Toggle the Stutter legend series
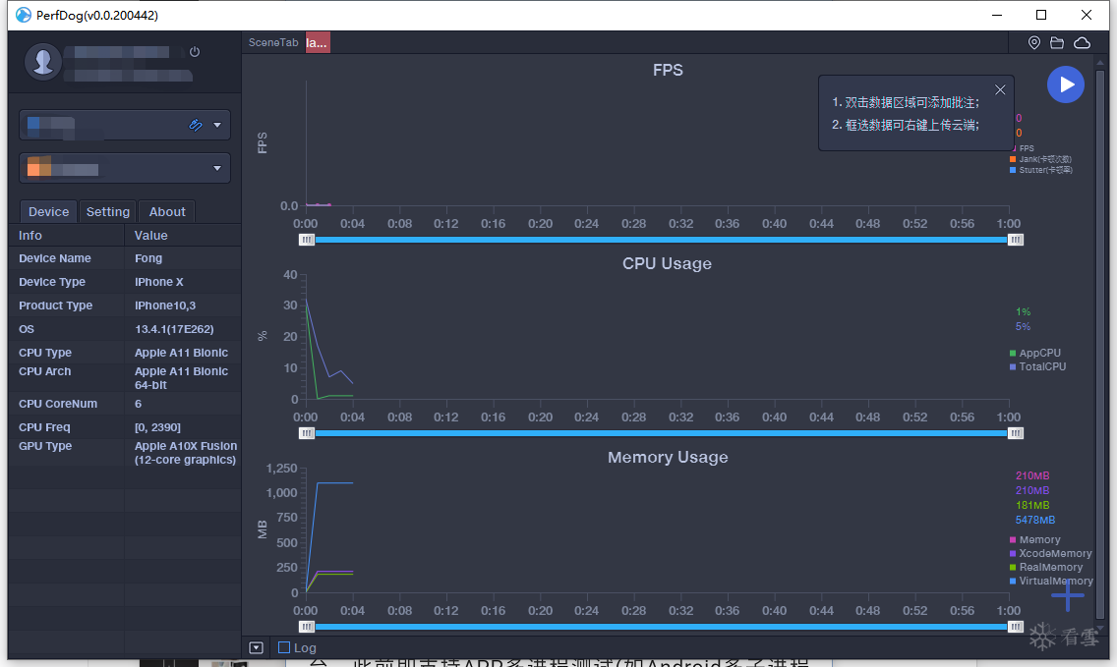This screenshot has height=667, width=1117. coord(1040,170)
